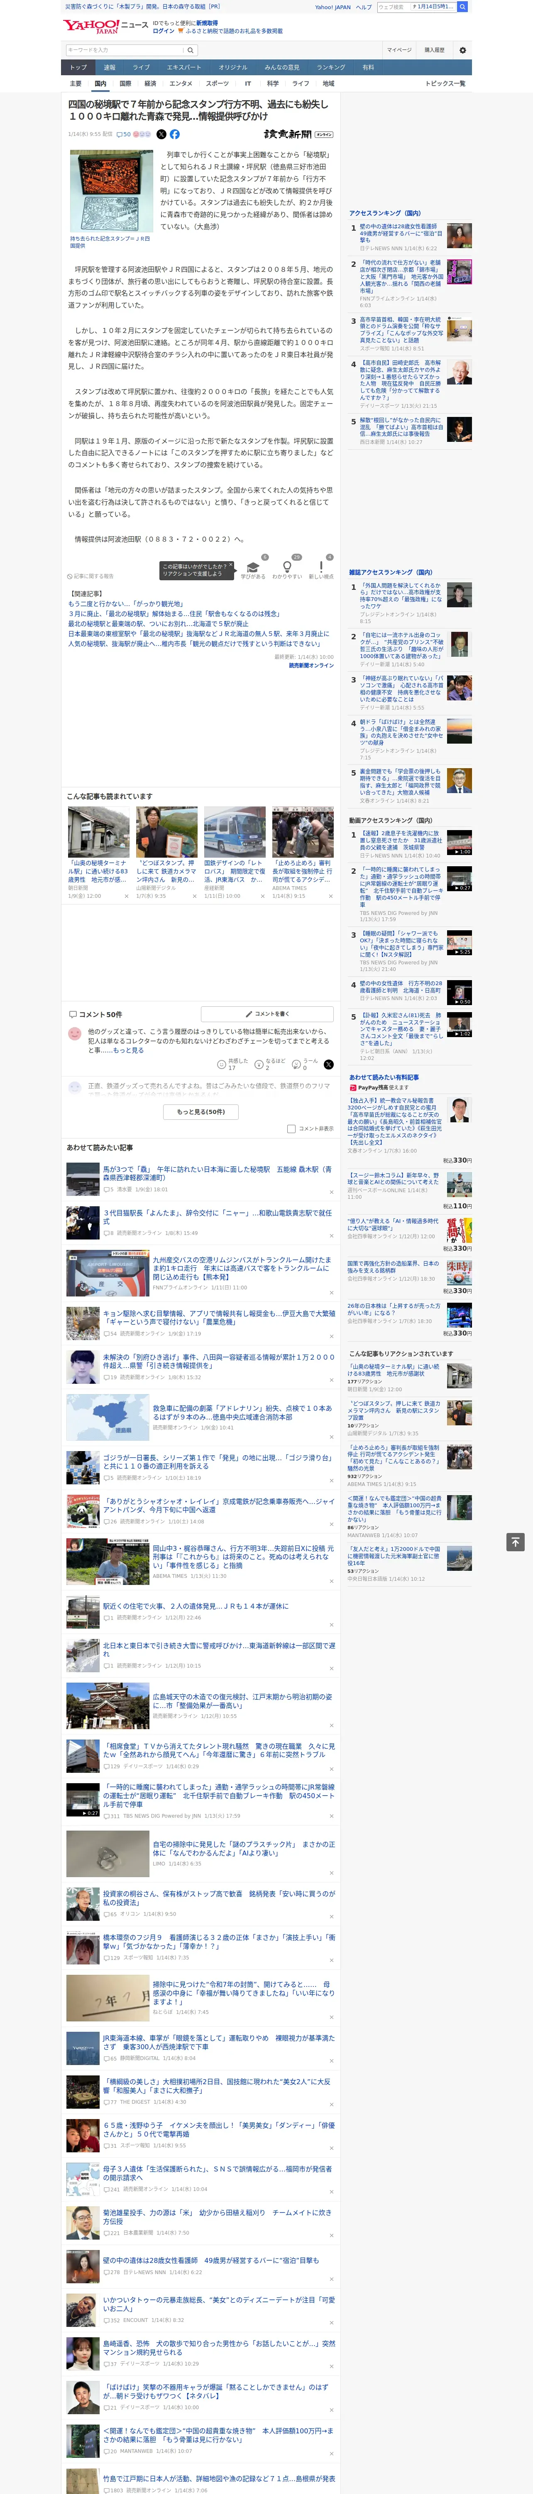This screenshot has width=533, height=2494.
Task: Open マイページ link
Action: 399,49
